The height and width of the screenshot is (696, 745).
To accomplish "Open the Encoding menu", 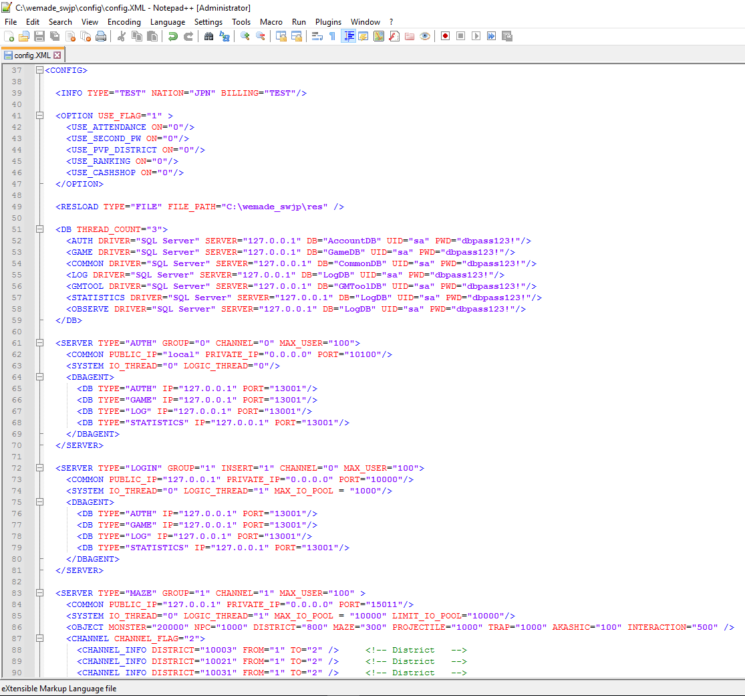I will (x=124, y=22).
